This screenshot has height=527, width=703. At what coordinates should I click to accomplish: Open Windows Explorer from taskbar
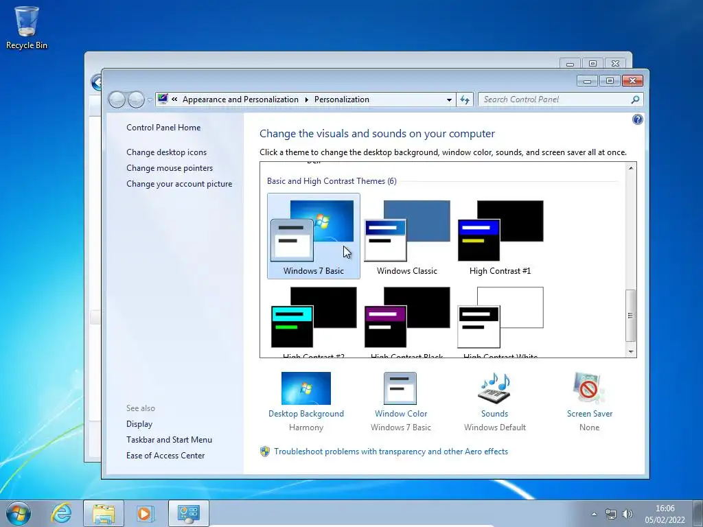tap(104, 513)
